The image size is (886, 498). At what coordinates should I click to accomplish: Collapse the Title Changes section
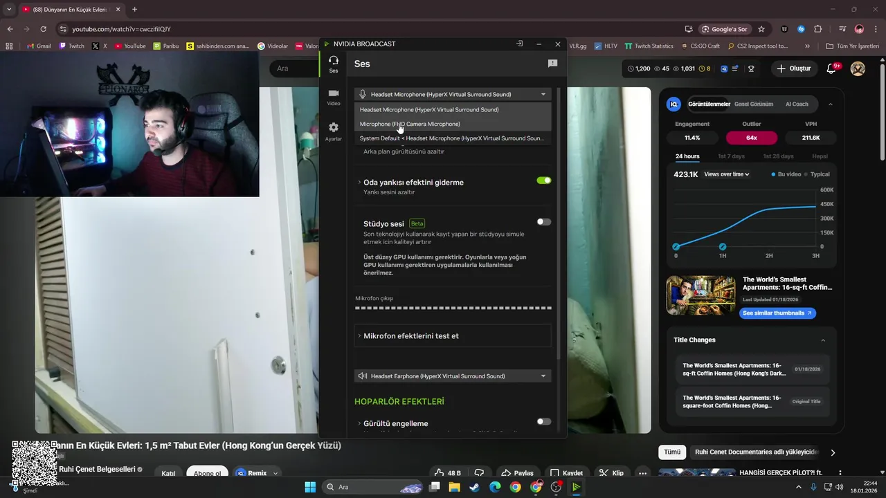(823, 340)
